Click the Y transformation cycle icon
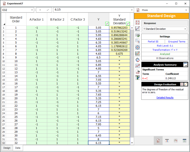190x152 pixels. (137, 60)
